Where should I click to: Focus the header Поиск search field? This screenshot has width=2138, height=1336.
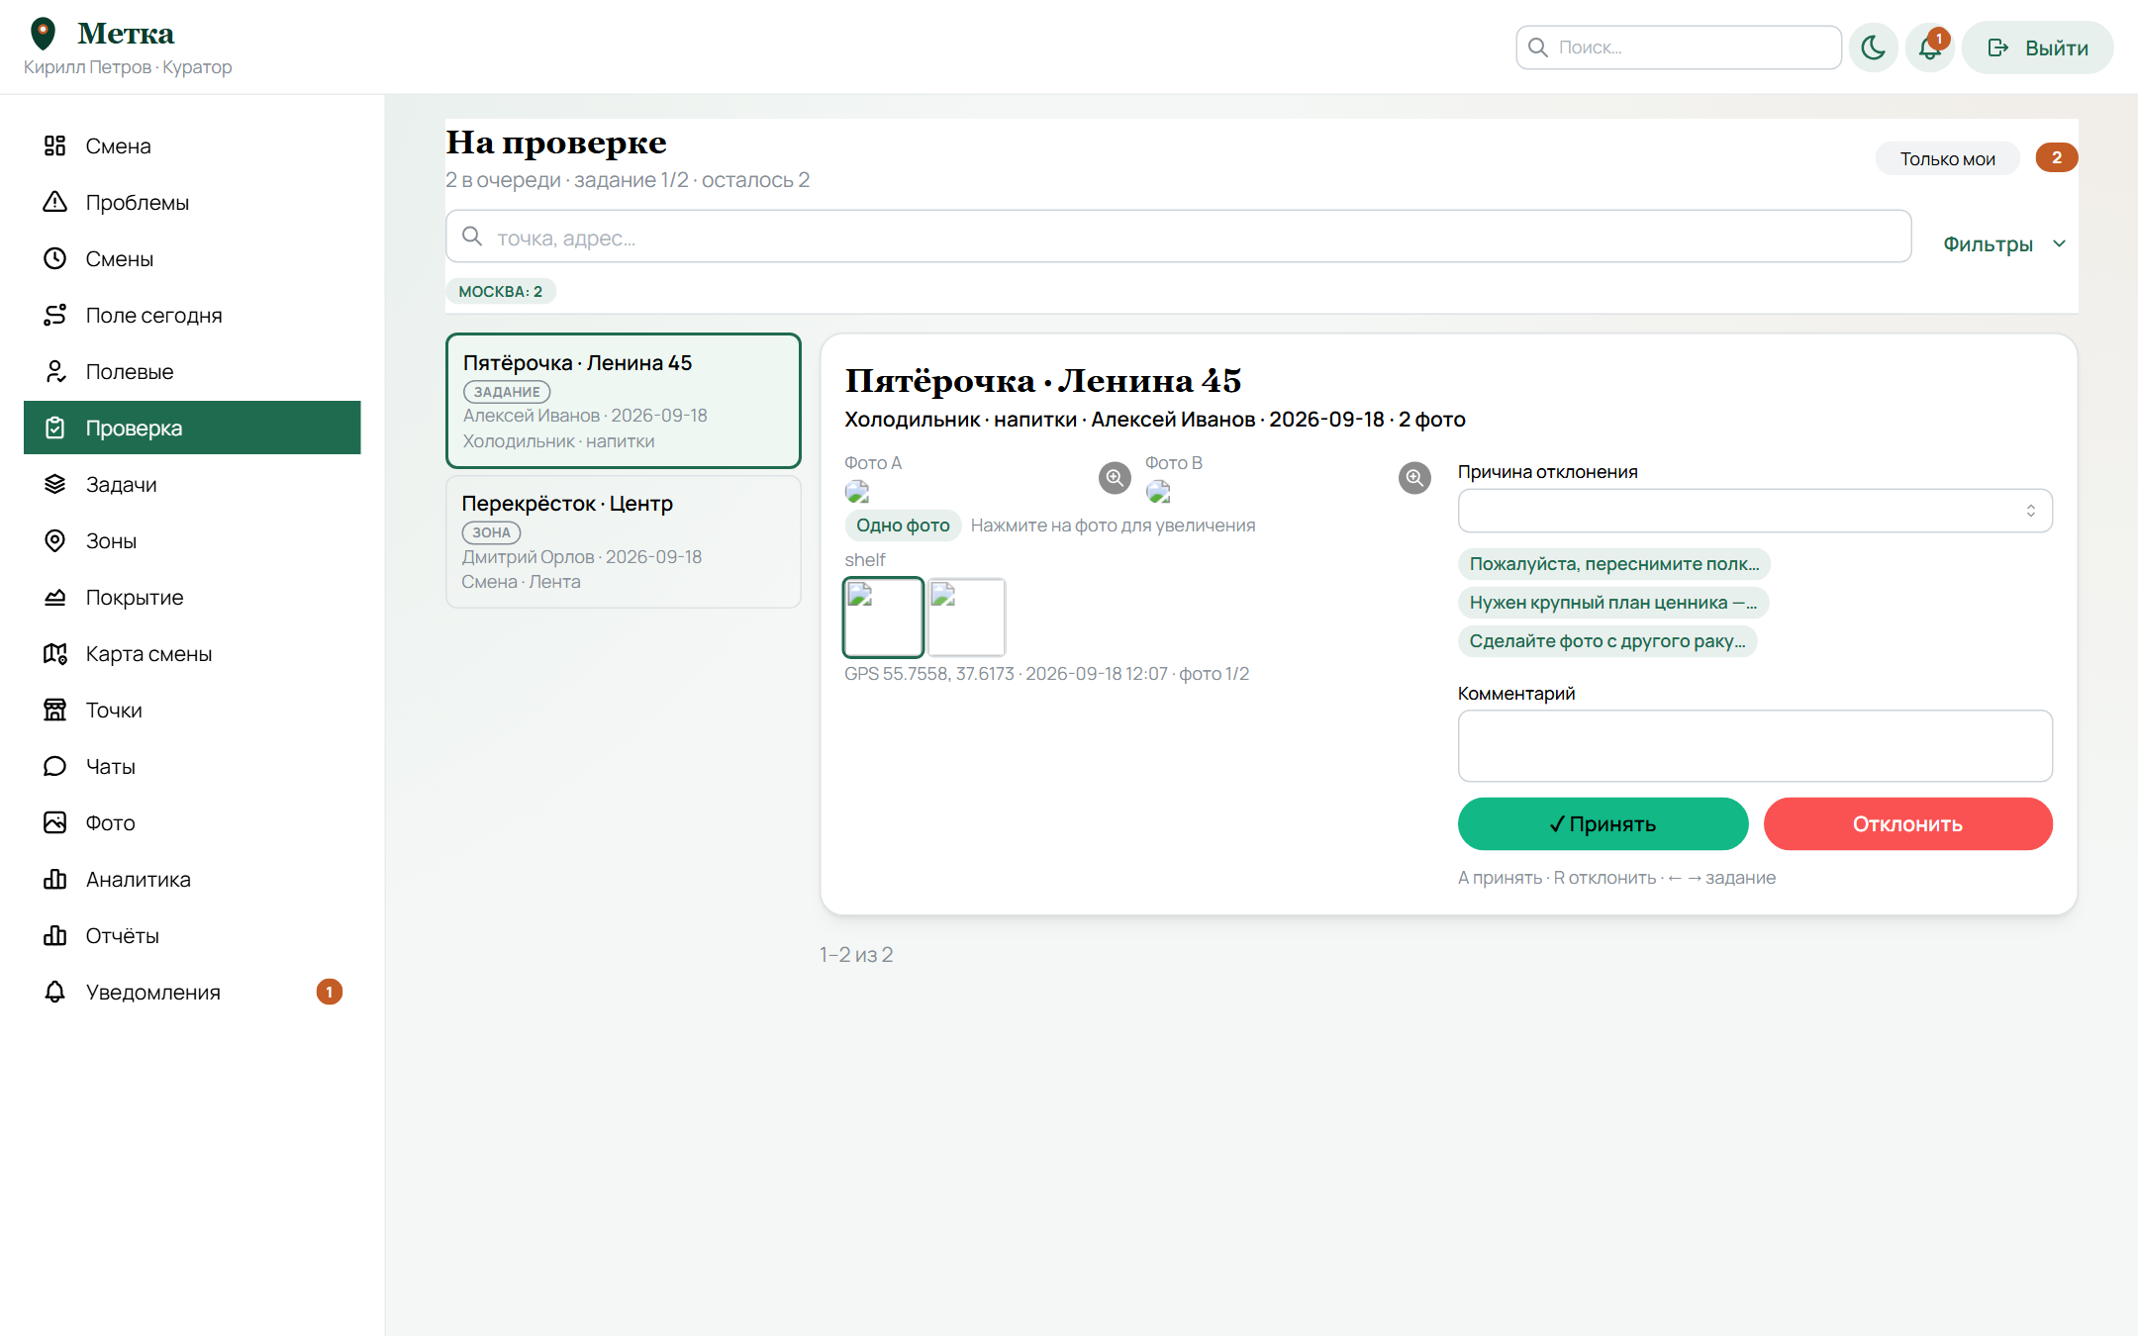point(1679,48)
